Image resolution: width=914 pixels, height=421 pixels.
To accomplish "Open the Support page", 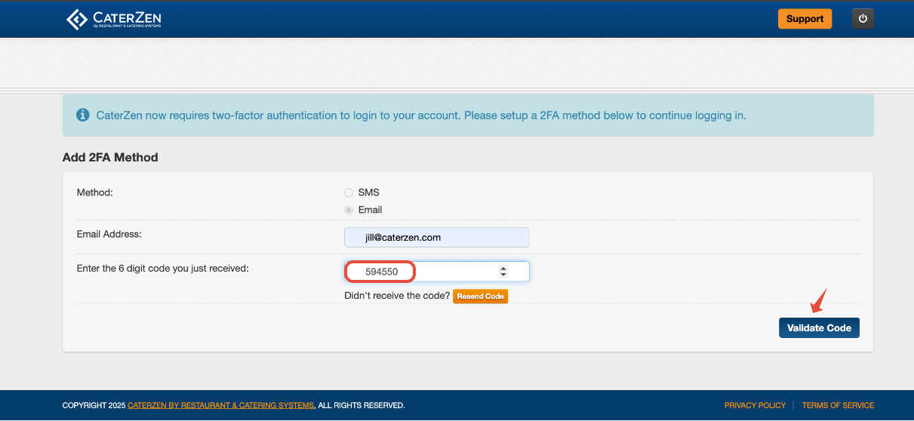I will pyautogui.click(x=805, y=19).
